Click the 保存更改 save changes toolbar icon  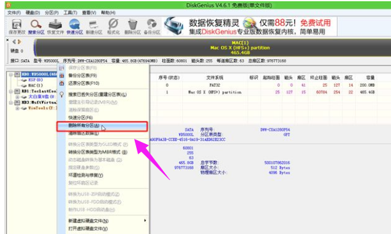tap(17, 26)
